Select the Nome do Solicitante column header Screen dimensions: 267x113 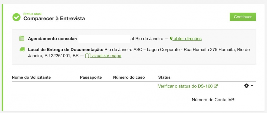[x=31, y=77]
